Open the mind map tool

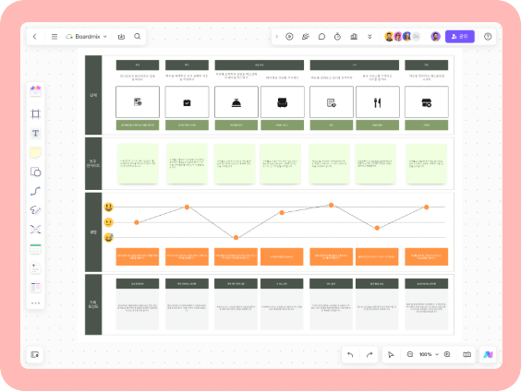35,230
